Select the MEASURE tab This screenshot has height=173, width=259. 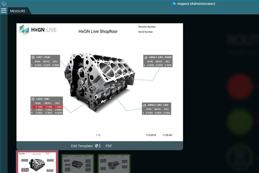[18, 11]
